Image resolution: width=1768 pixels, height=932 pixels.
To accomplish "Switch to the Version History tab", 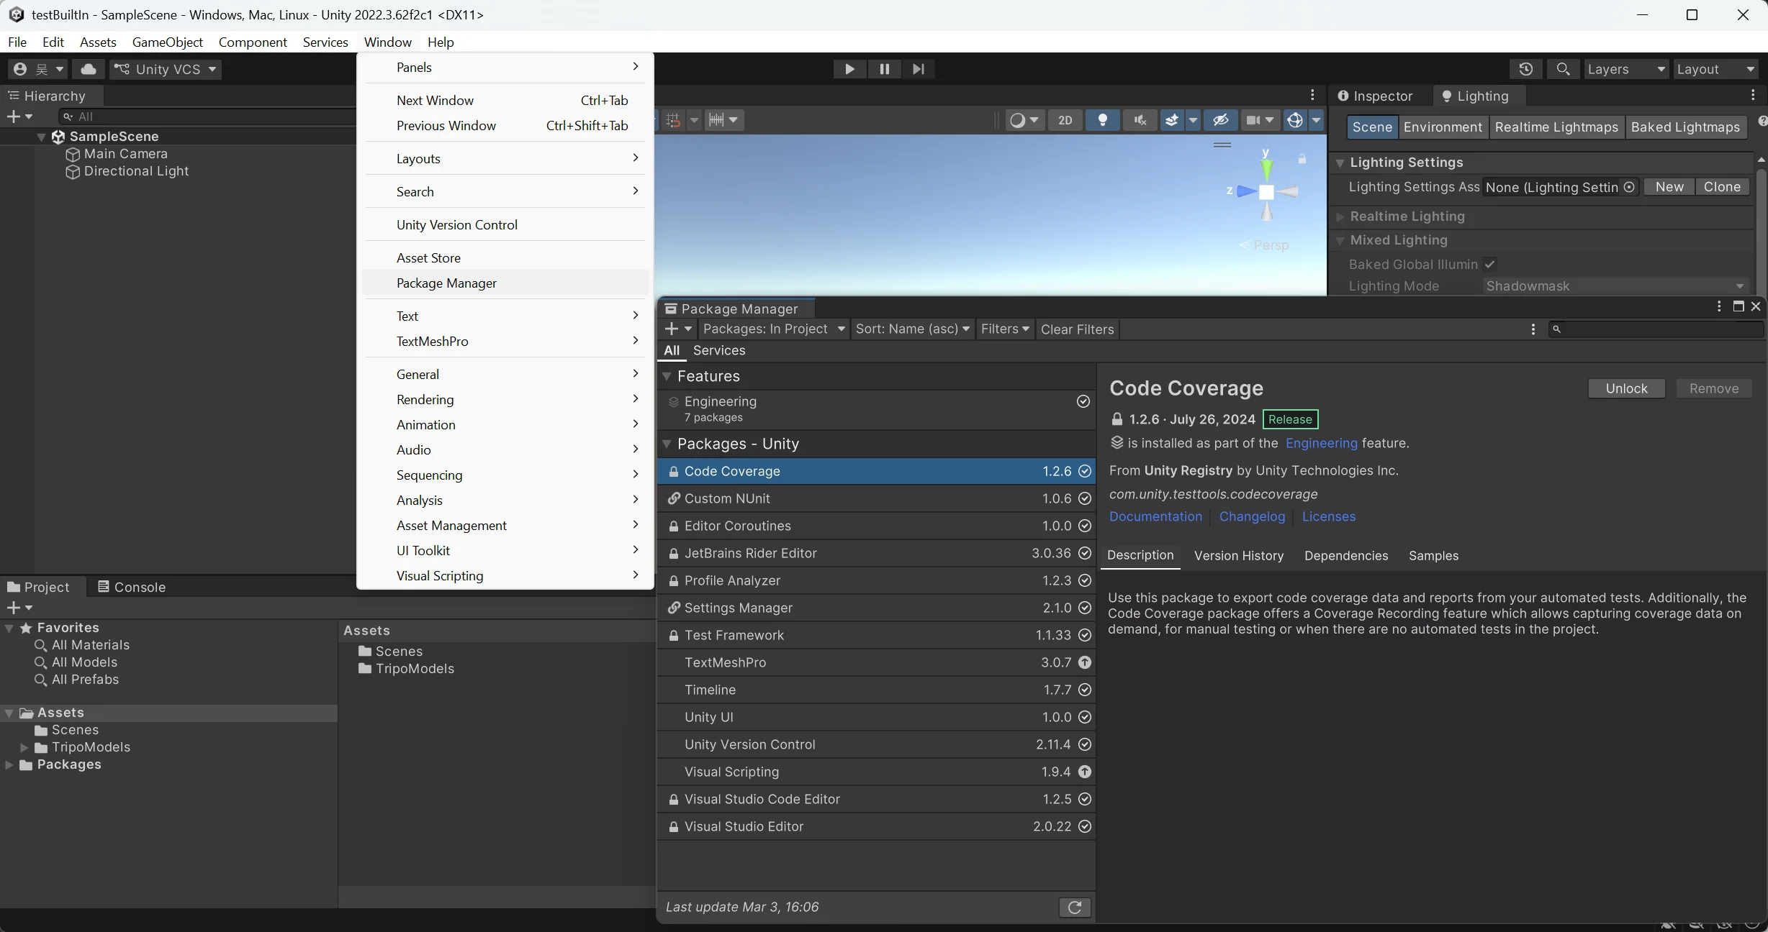I will coord(1239,555).
